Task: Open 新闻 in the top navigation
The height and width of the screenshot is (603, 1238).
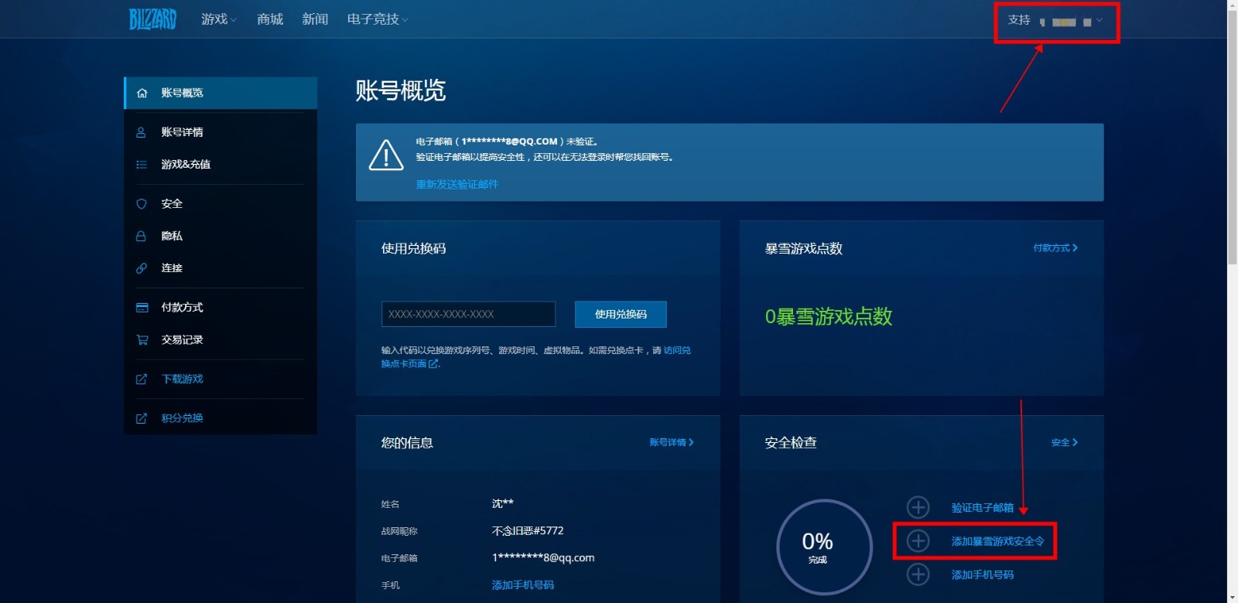Action: 315,19
